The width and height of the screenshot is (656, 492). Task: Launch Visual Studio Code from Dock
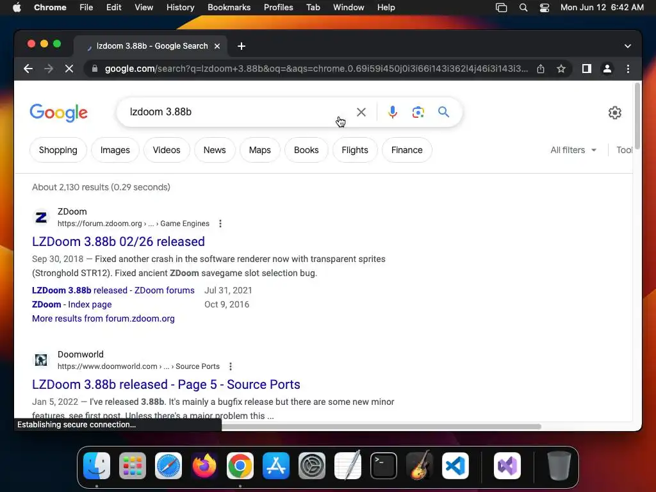click(455, 466)
